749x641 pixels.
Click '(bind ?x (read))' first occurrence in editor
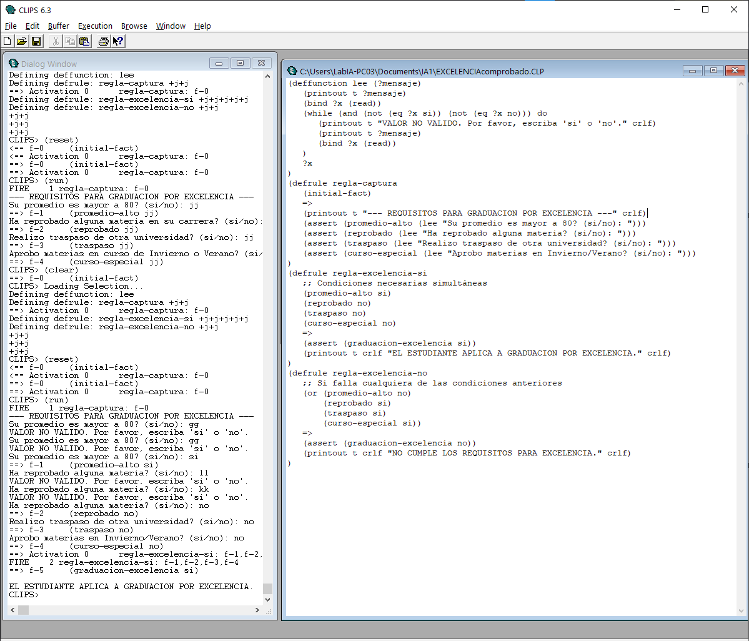tap(342, 103)
